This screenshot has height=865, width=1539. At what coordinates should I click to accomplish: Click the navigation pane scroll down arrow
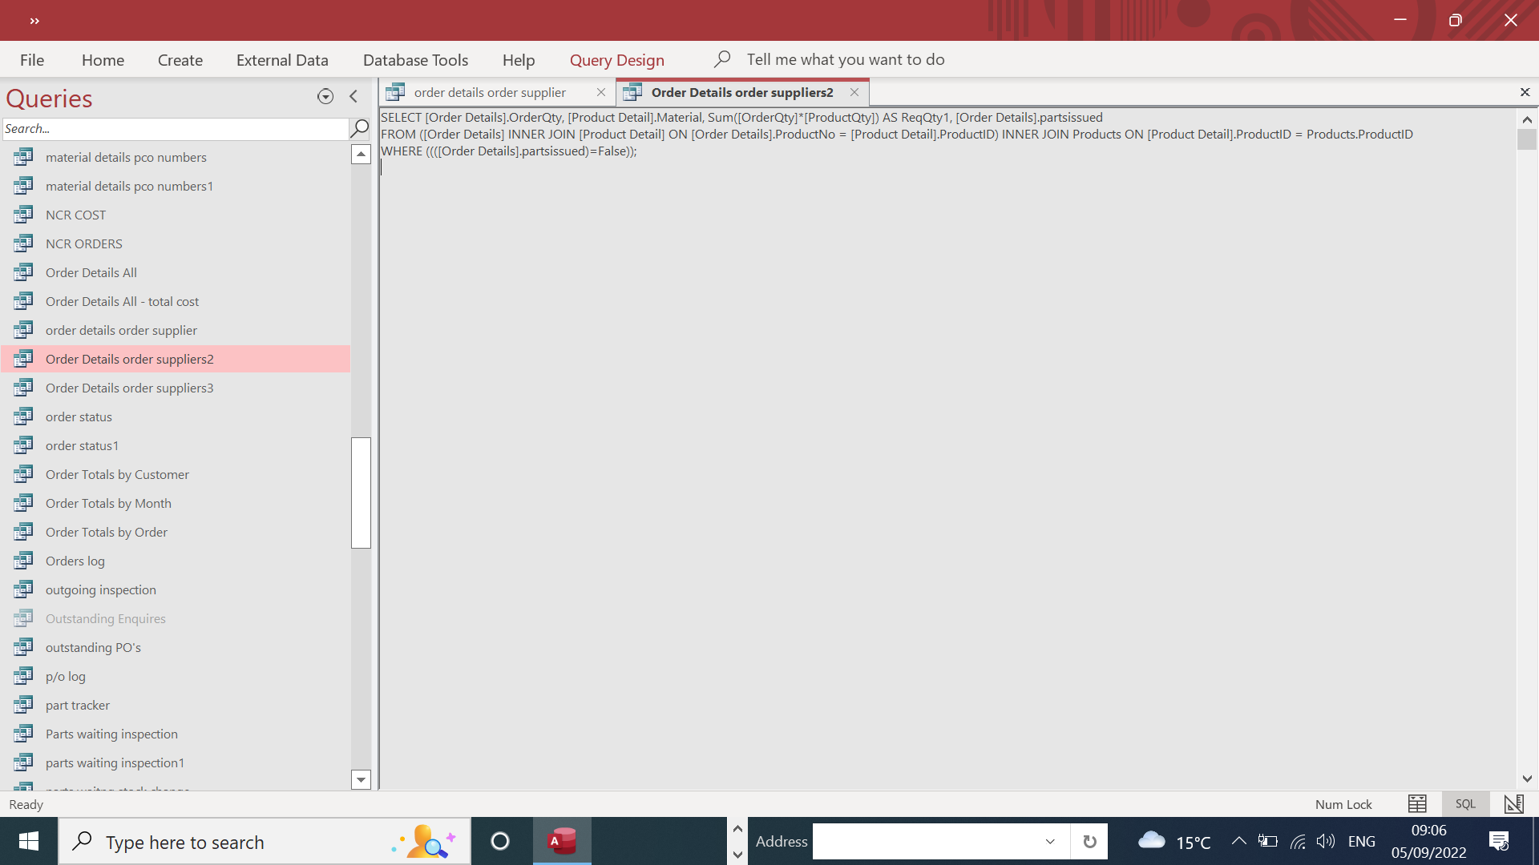point(361,779)
